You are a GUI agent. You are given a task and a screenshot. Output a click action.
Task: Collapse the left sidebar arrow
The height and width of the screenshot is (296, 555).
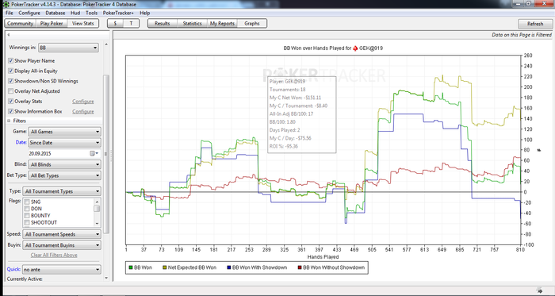8,35
